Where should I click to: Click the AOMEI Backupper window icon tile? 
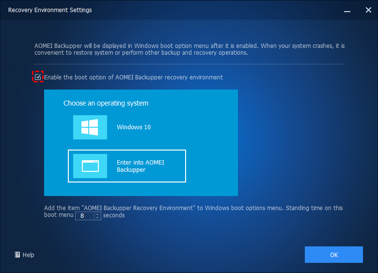90,166
